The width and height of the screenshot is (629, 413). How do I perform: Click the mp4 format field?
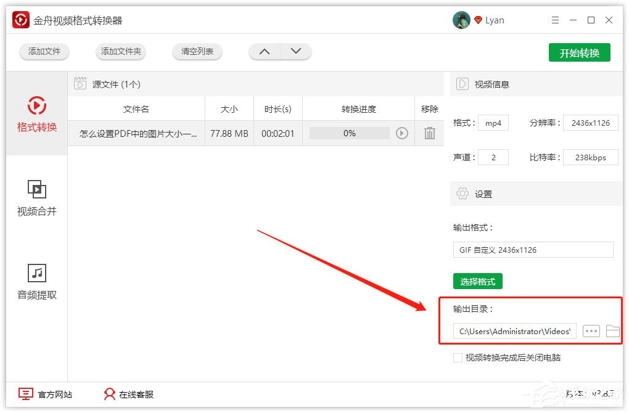[x=493, y=123]
